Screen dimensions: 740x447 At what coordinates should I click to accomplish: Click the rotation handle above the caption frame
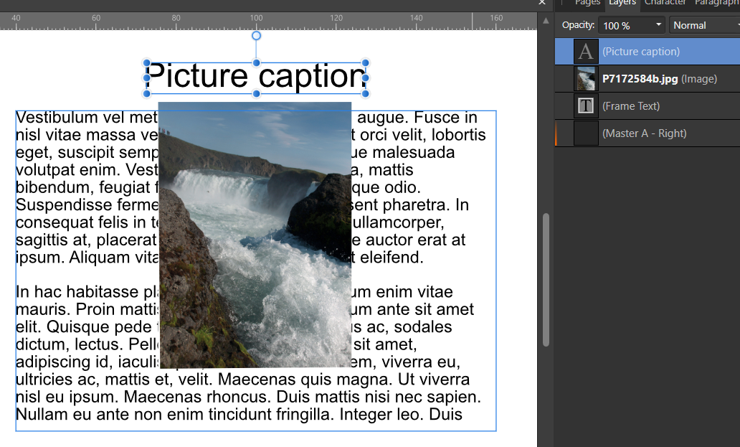tap(256, 34)
